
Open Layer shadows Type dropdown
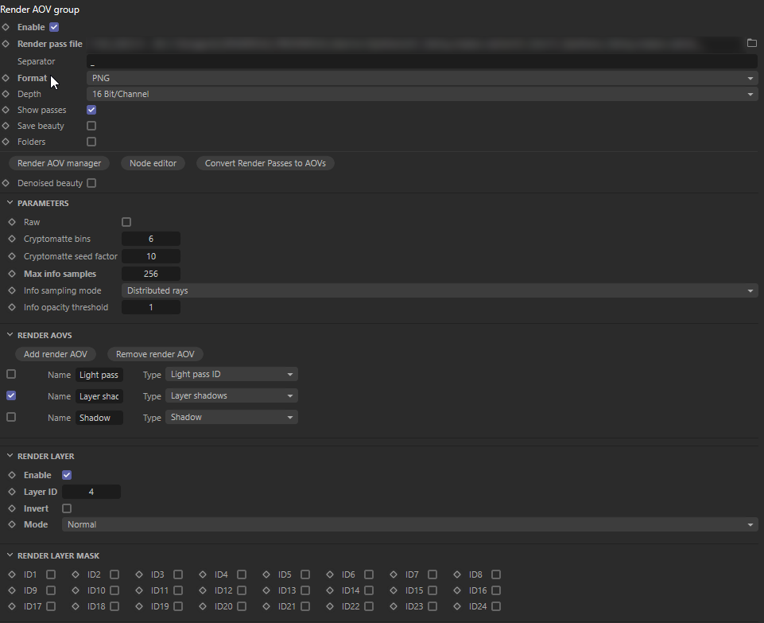pyautogui.click(x=231, y=395)
